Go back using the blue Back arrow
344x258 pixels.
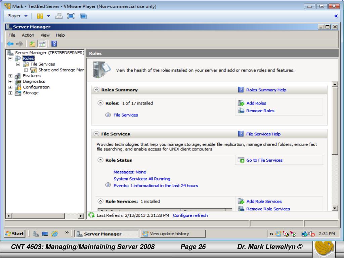tap(10, 44)
